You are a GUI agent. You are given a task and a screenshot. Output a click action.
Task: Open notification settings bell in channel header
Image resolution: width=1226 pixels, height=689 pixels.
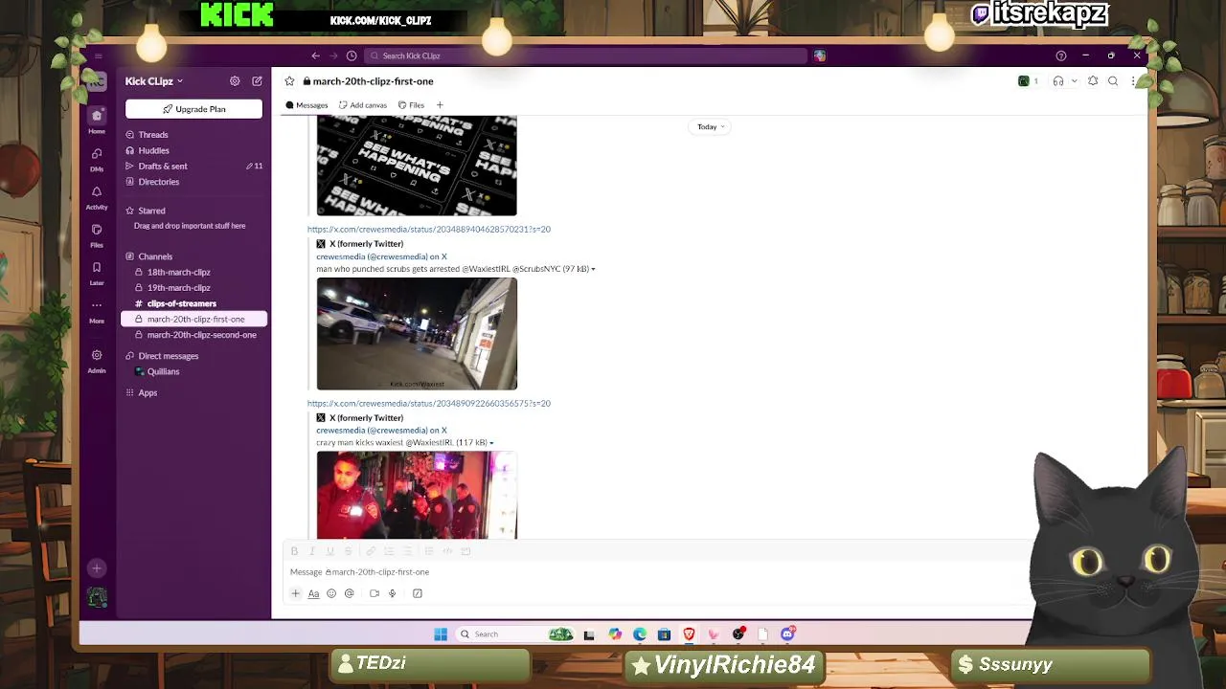click(1093, 81)
